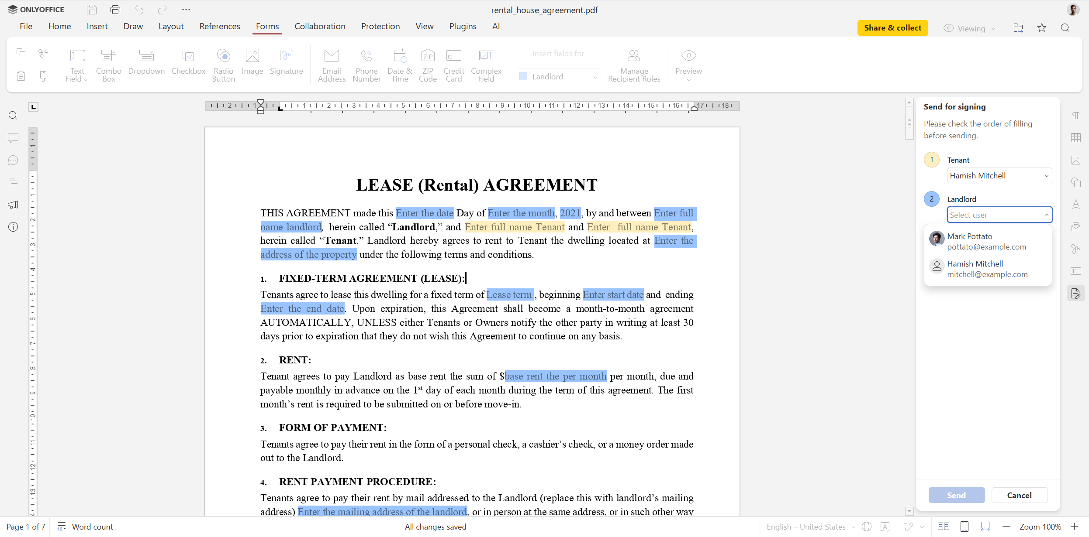Click the tab stop selector L button
The height and width of the screenshot is (537, 1089).
(x=33, y=107)
